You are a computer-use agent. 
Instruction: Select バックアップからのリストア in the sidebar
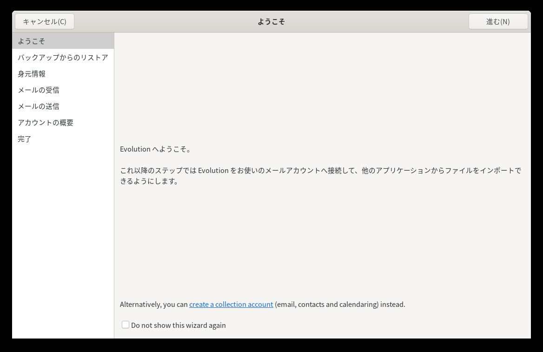[x=63, y=57]
